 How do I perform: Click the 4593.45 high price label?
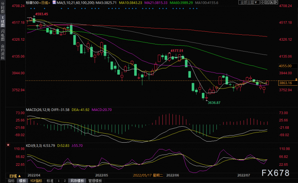(x=41, y=14)
